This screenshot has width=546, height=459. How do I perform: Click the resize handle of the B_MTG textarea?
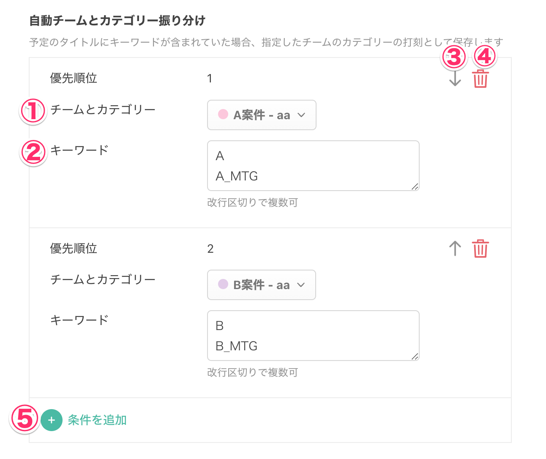[x=415, y=356]
